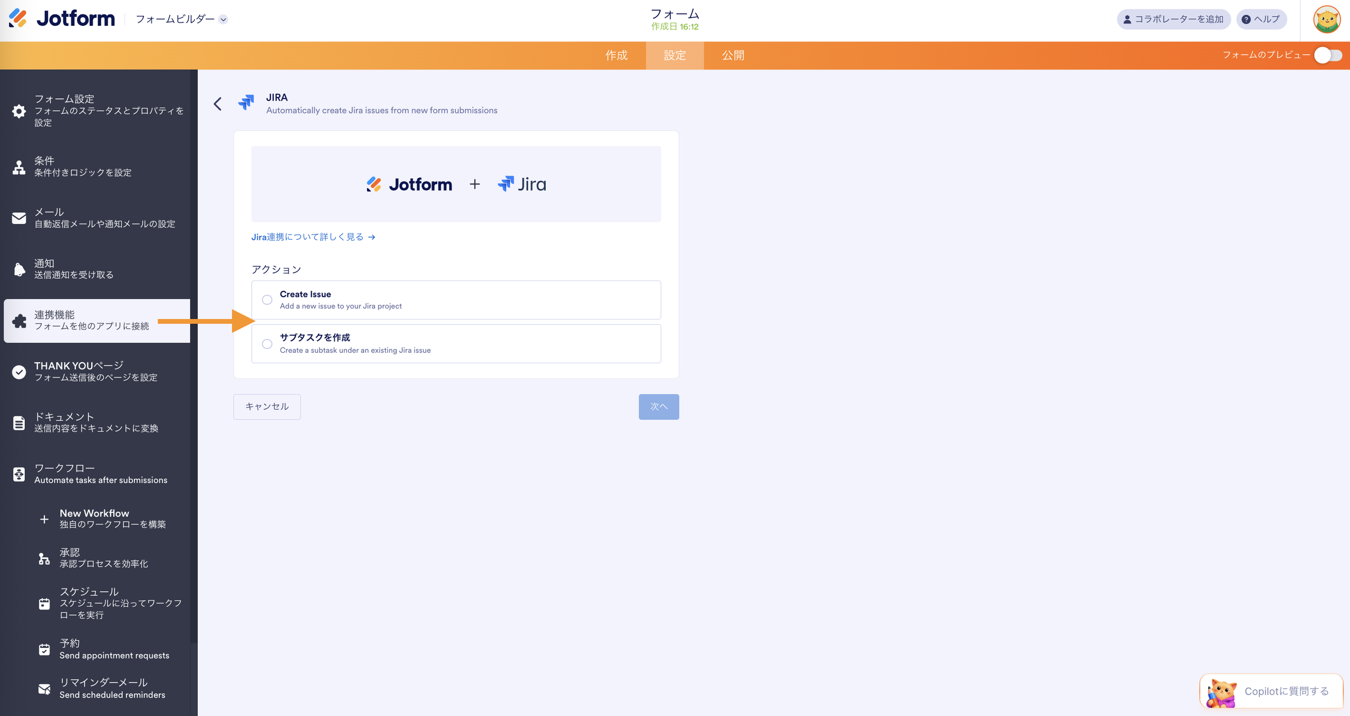Select 連携機能 puzzle icon in sidebar
1350x716 pixels.
(x=19, y=321)
